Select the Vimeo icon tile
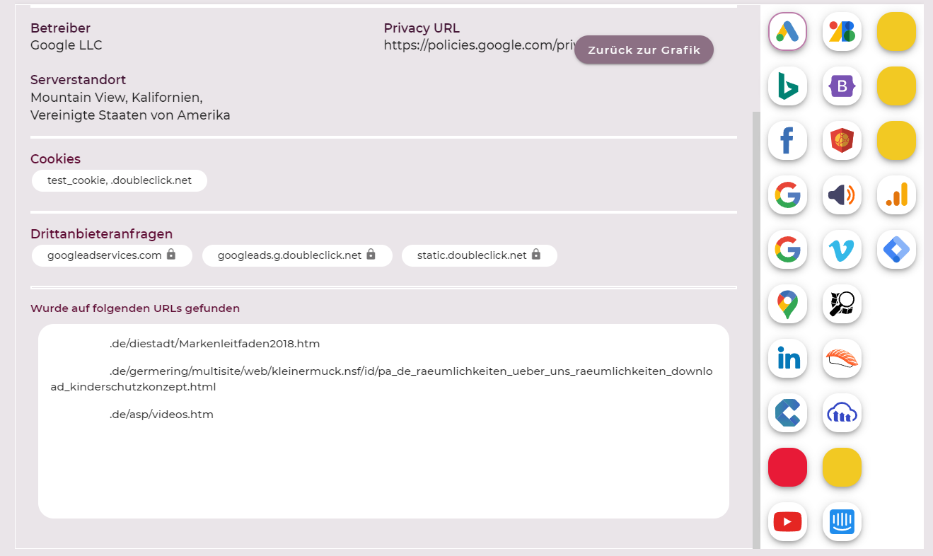 click(x=842, y=250)
